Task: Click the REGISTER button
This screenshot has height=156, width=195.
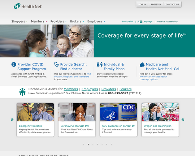Action: pyautogui.click(x=156, y=4)
